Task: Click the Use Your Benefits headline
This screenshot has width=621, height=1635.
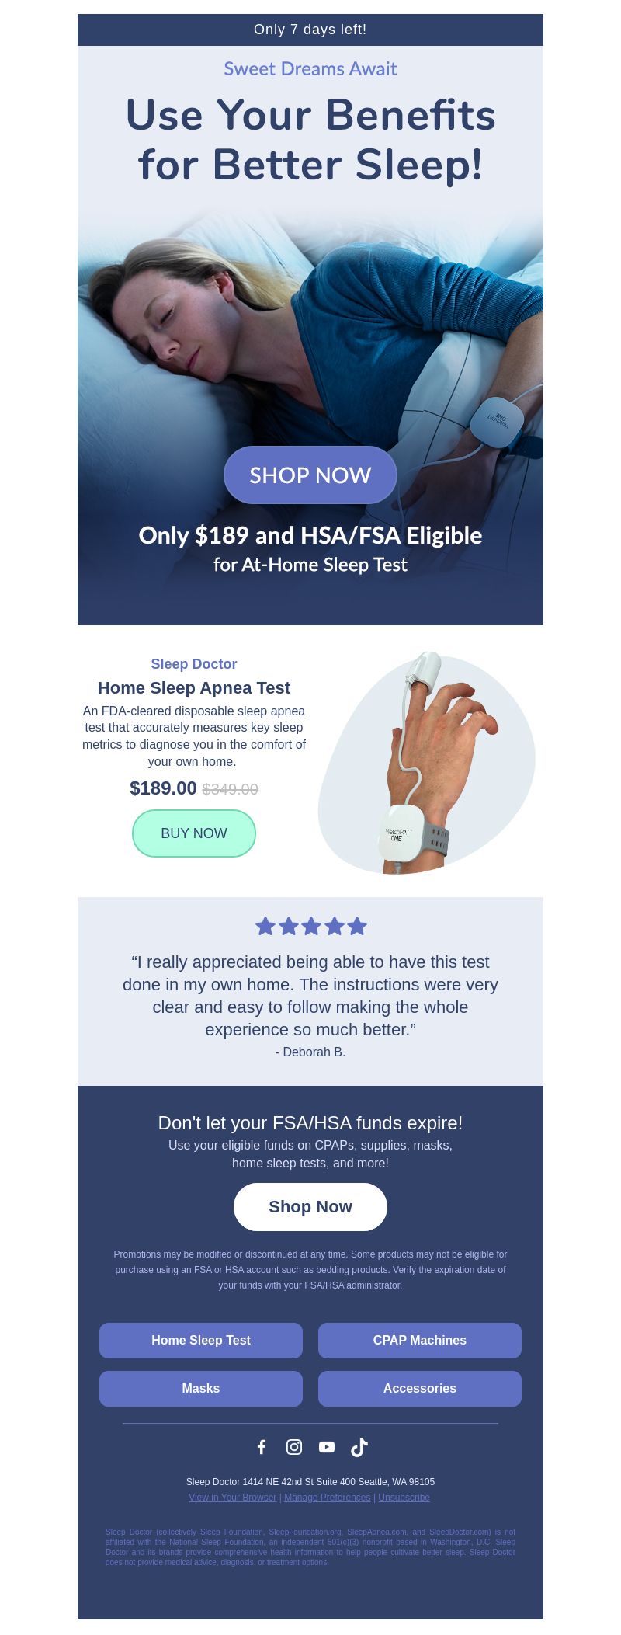Action: (x=310, y=140)
